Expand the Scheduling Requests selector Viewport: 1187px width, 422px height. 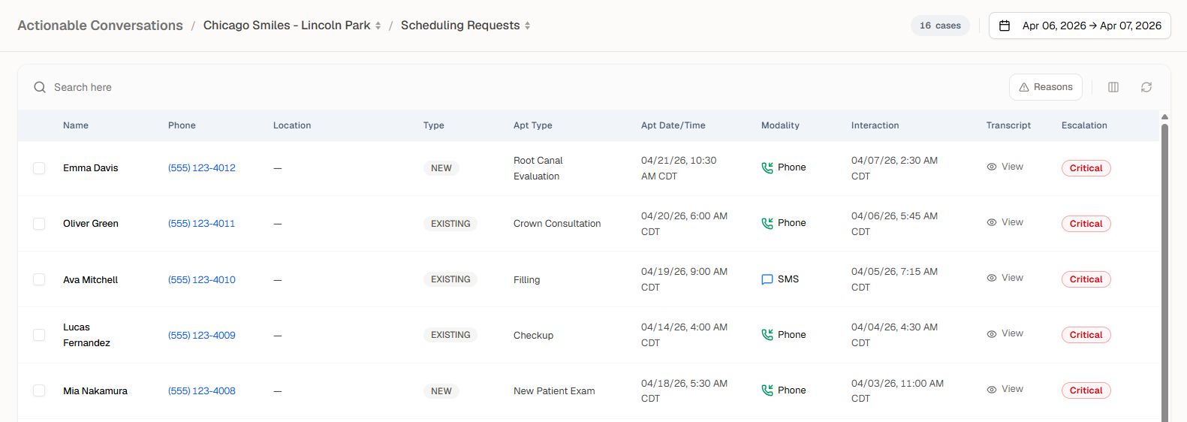pyautogui.click(x=465, y=26)
